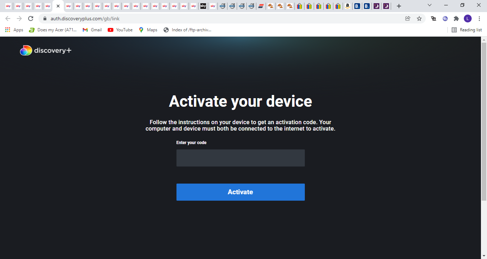Viewport: 487px width, 259px height.
Task: Switch to the black Sky tab
Action: click(203, 6)
